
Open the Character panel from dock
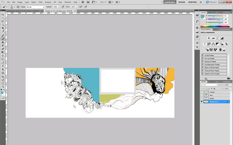(x=197, y=43)
